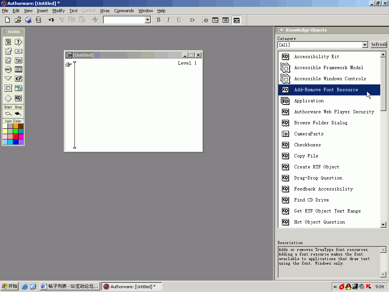
Task: Switch to the 5D forum taskbar window
Action: [70, 287]
